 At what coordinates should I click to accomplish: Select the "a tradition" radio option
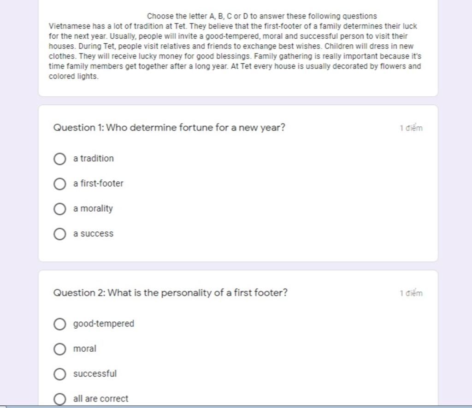pos(59,159)
